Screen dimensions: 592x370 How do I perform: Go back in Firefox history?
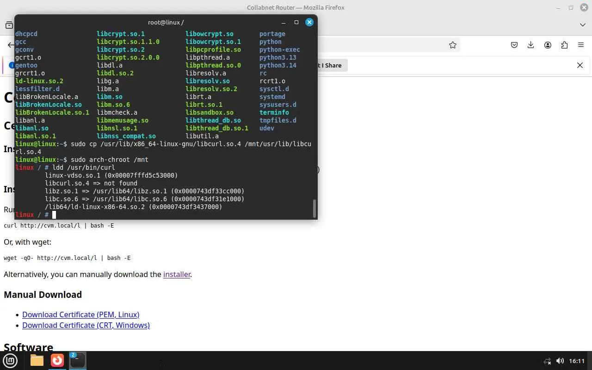pos(11,45)
